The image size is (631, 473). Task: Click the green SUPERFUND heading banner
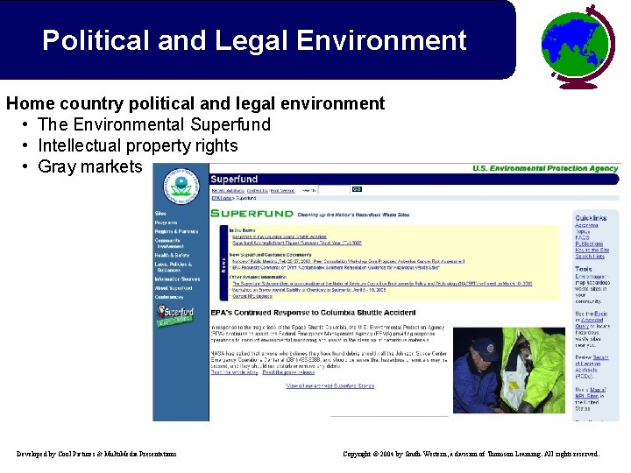click(252, 214)
